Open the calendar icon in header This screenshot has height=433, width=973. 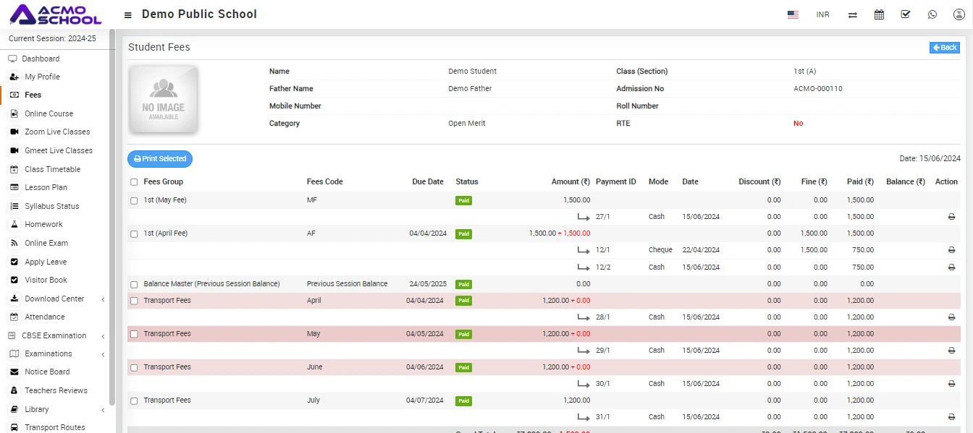tap(879, 14)
